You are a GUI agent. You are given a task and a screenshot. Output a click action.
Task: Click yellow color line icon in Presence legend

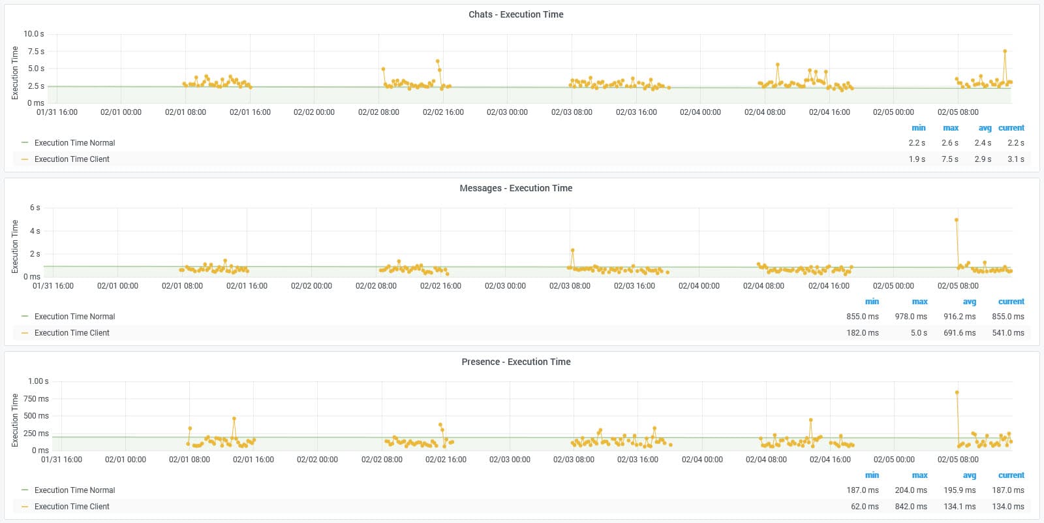click(25, 507)
